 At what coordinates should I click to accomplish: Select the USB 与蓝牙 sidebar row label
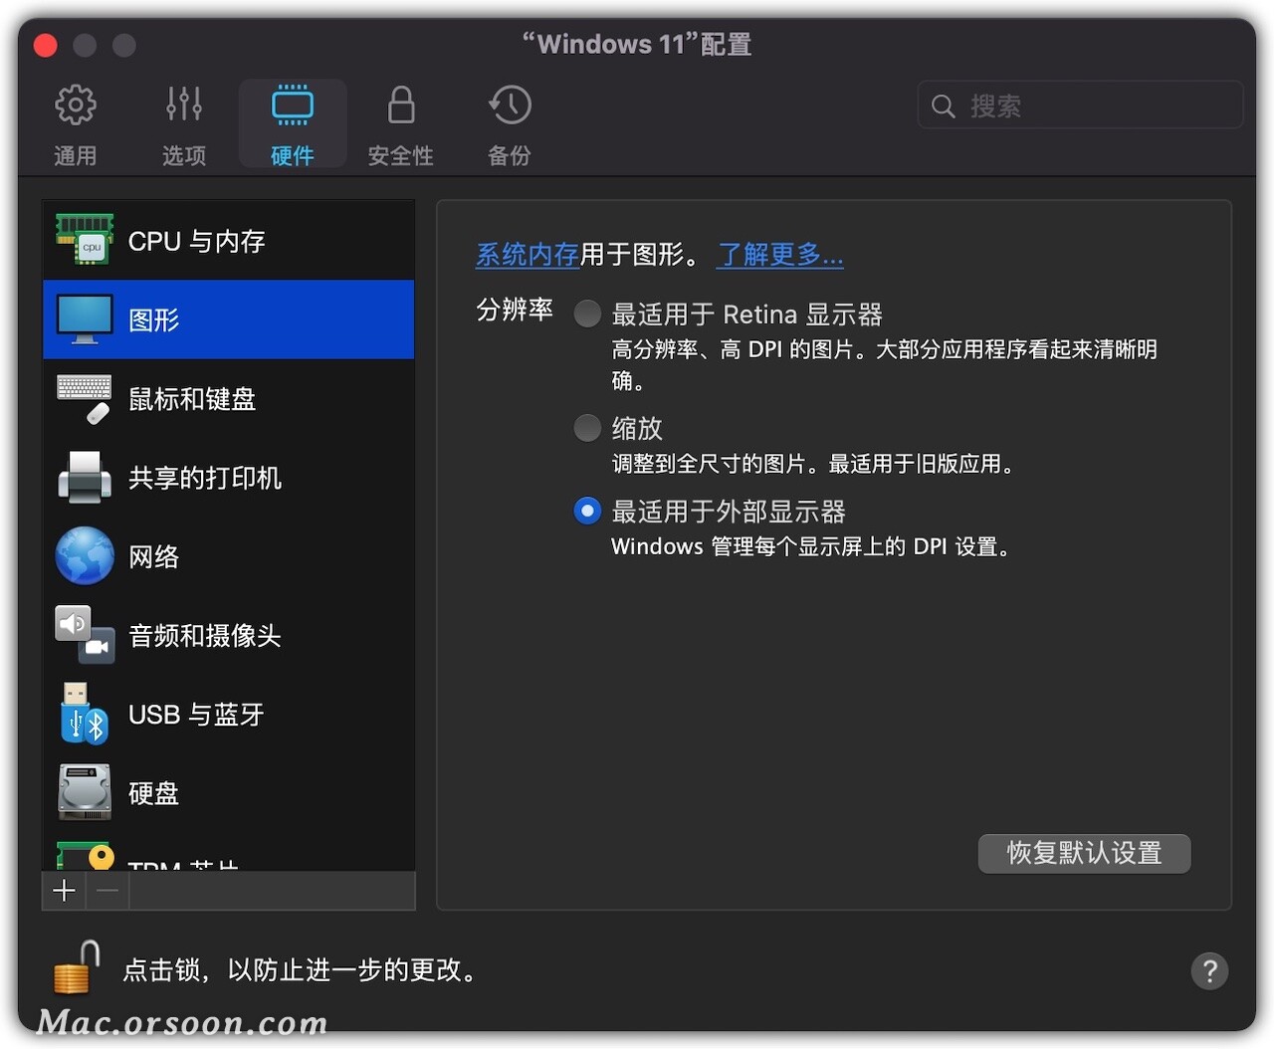[x=196, y=715]
